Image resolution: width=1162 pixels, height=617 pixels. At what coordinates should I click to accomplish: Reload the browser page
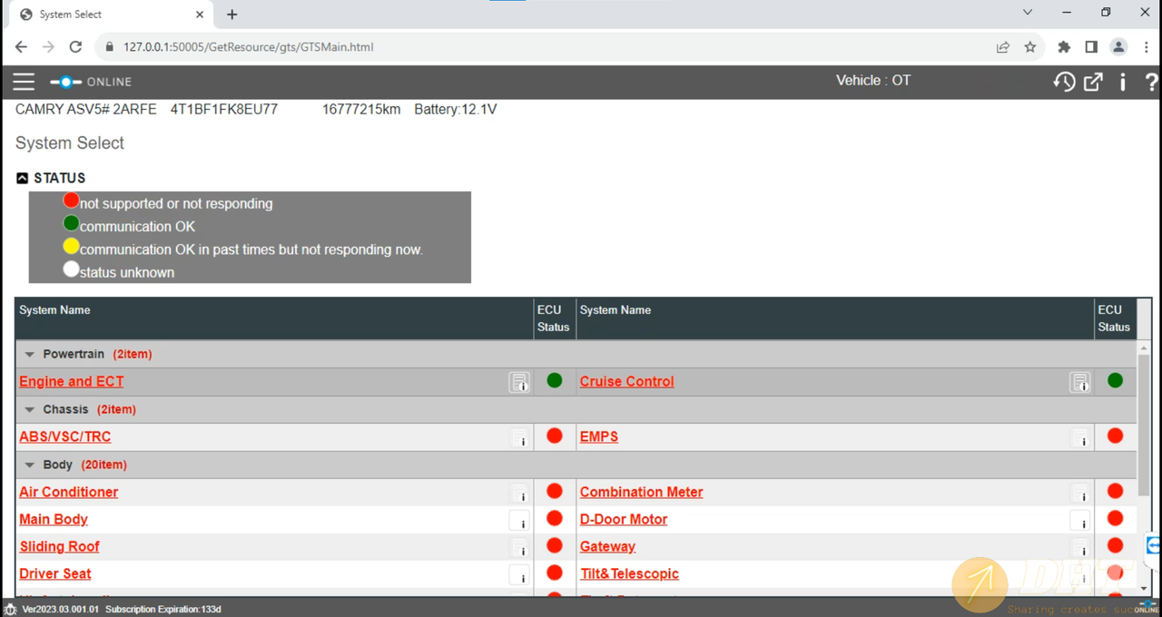(x=75, y=47)
